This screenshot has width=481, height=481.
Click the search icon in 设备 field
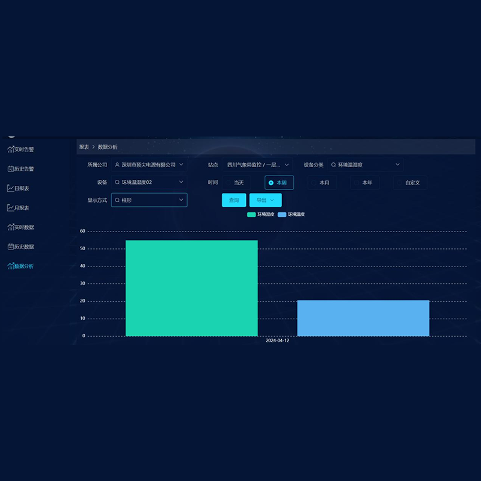click(117, 182)
